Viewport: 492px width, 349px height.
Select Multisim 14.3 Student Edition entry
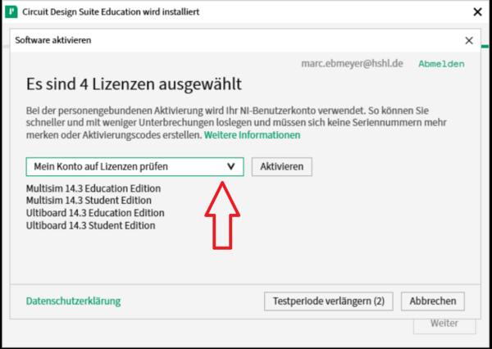89,201
